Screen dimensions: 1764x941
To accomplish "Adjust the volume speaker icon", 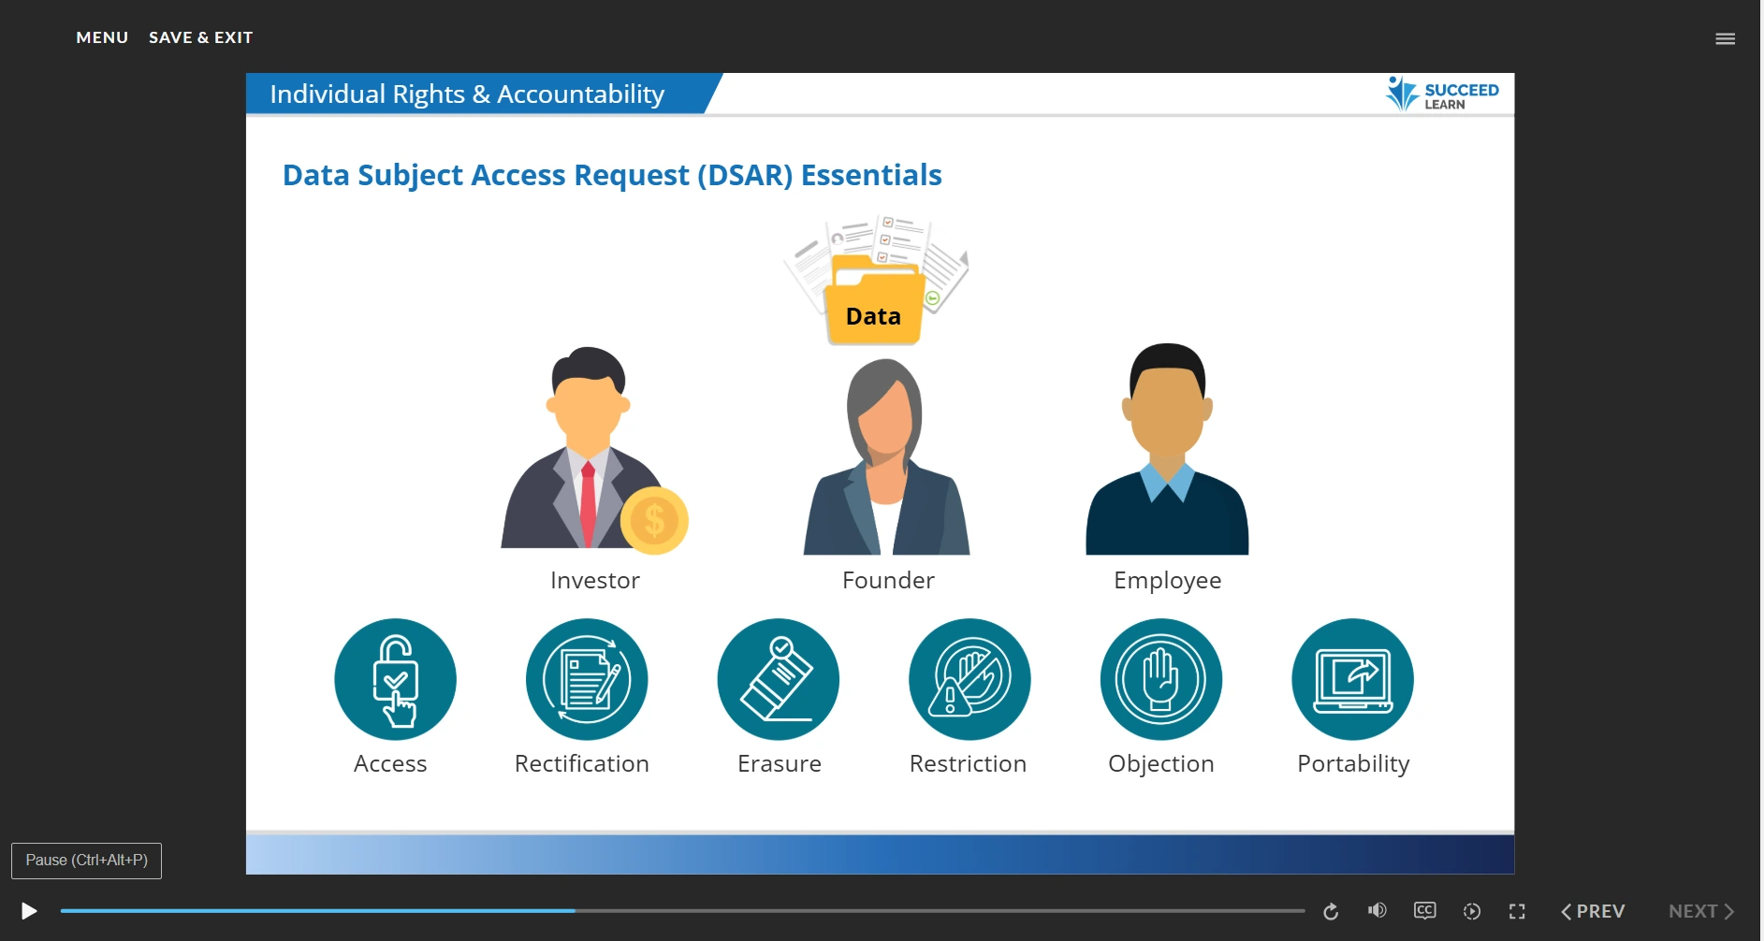I will (1377, 910).
